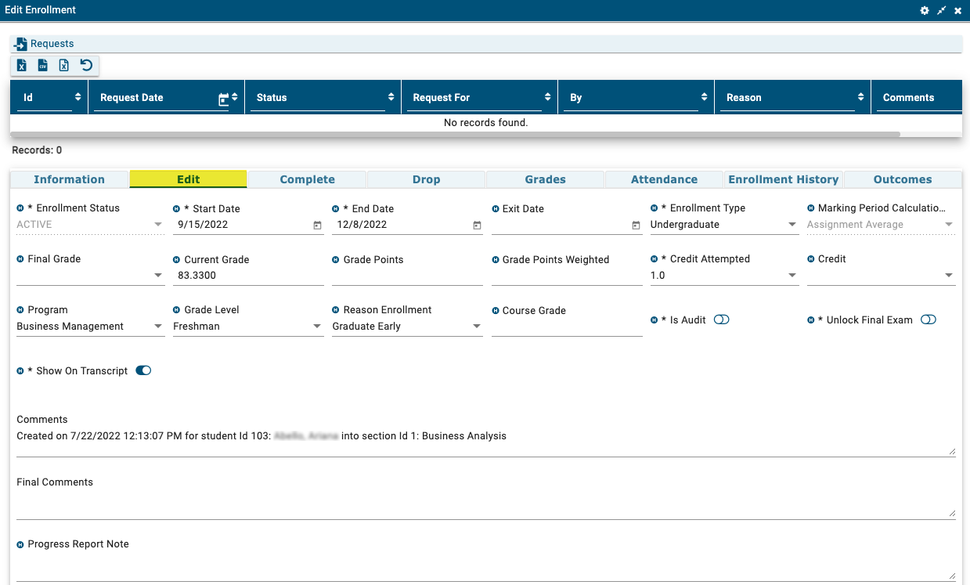The height and width of the screenshot is (585, 970).
Task: Expand the Enrollment Type dropdown
Action: [792, 225]
